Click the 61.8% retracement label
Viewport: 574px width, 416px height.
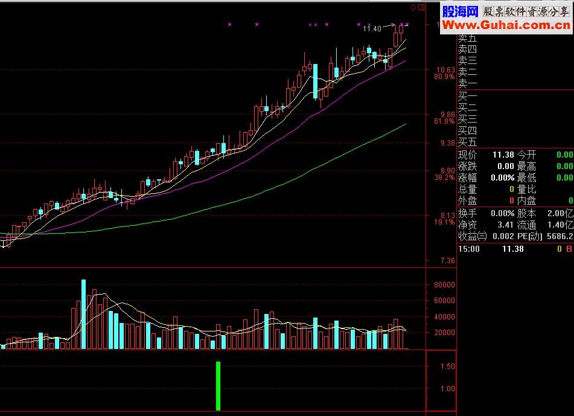[x=444, y=121]
